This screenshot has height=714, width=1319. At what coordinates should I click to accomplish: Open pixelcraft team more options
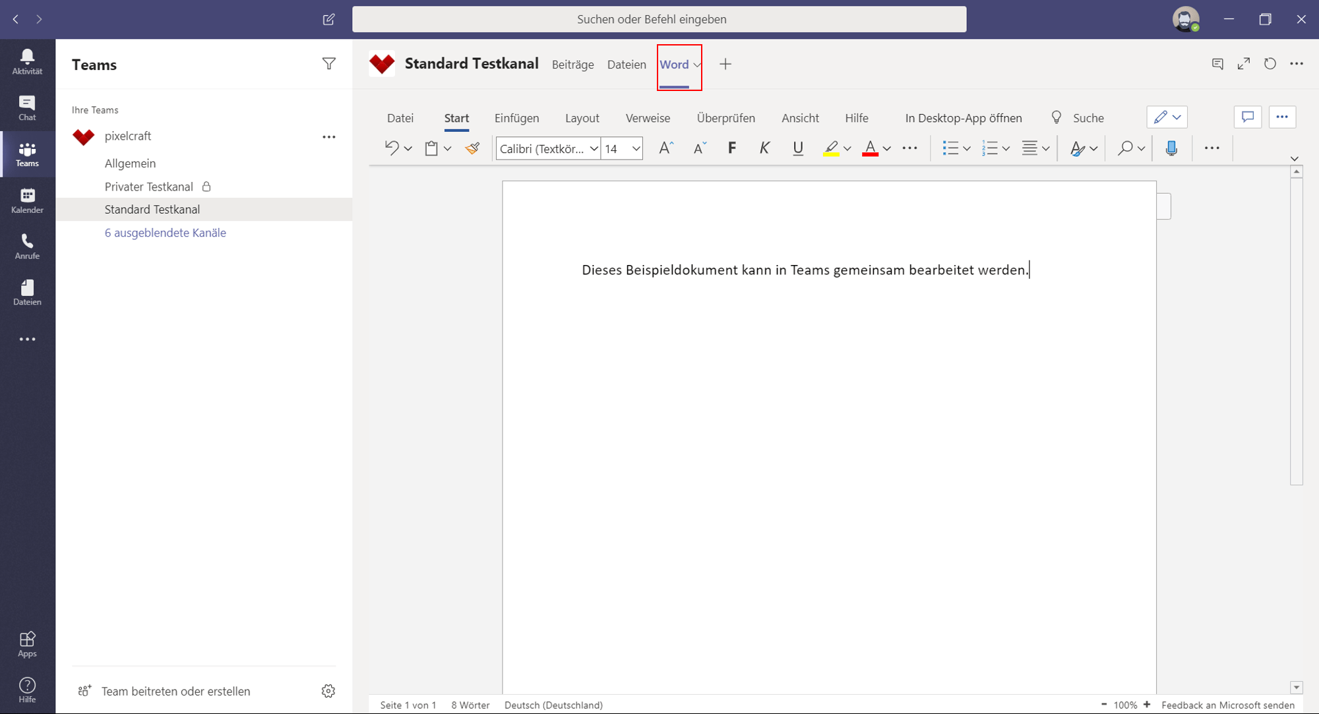tap(329, 136)
